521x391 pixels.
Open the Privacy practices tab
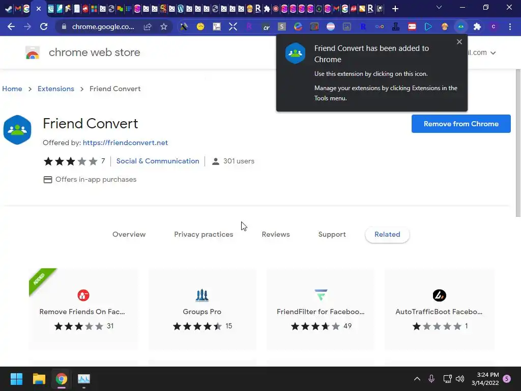pos(204,234)
